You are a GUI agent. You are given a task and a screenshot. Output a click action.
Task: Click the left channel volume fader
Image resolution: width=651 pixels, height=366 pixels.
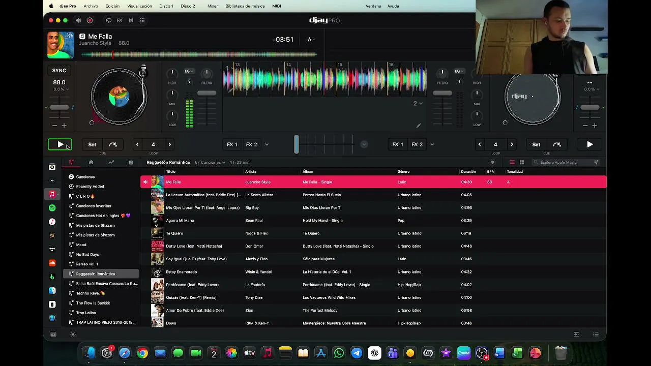click(206, 93)
